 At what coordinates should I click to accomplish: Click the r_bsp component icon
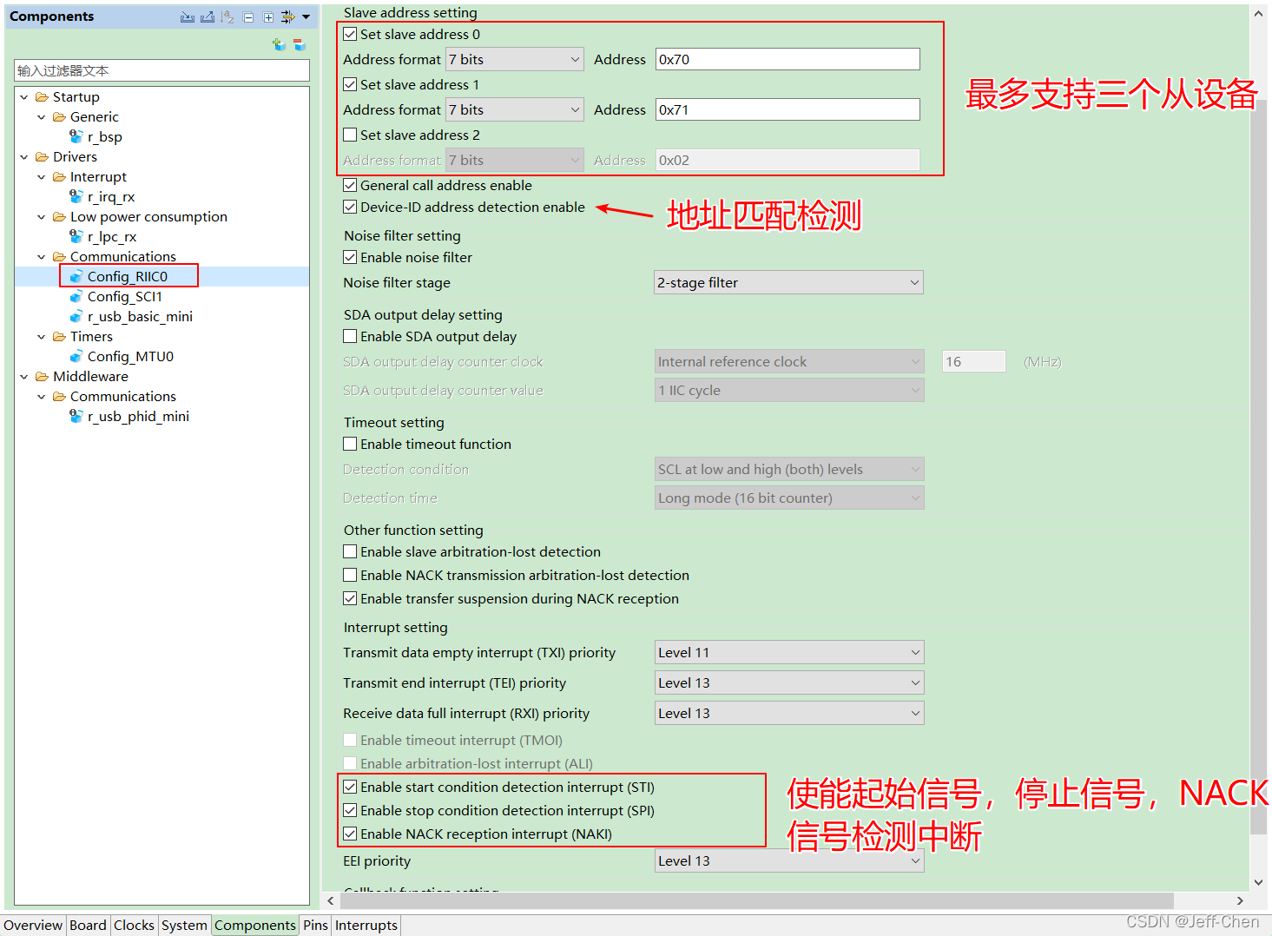point(76,136)
